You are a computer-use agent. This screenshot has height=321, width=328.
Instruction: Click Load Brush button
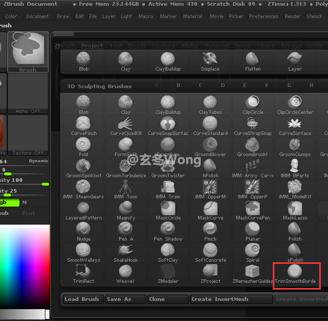point(83,299)
